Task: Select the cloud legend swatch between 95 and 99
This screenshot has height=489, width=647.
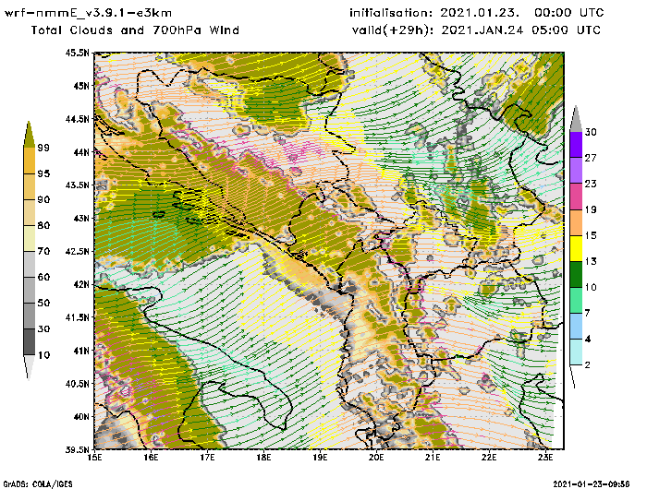Action: [x=31, y=160]
